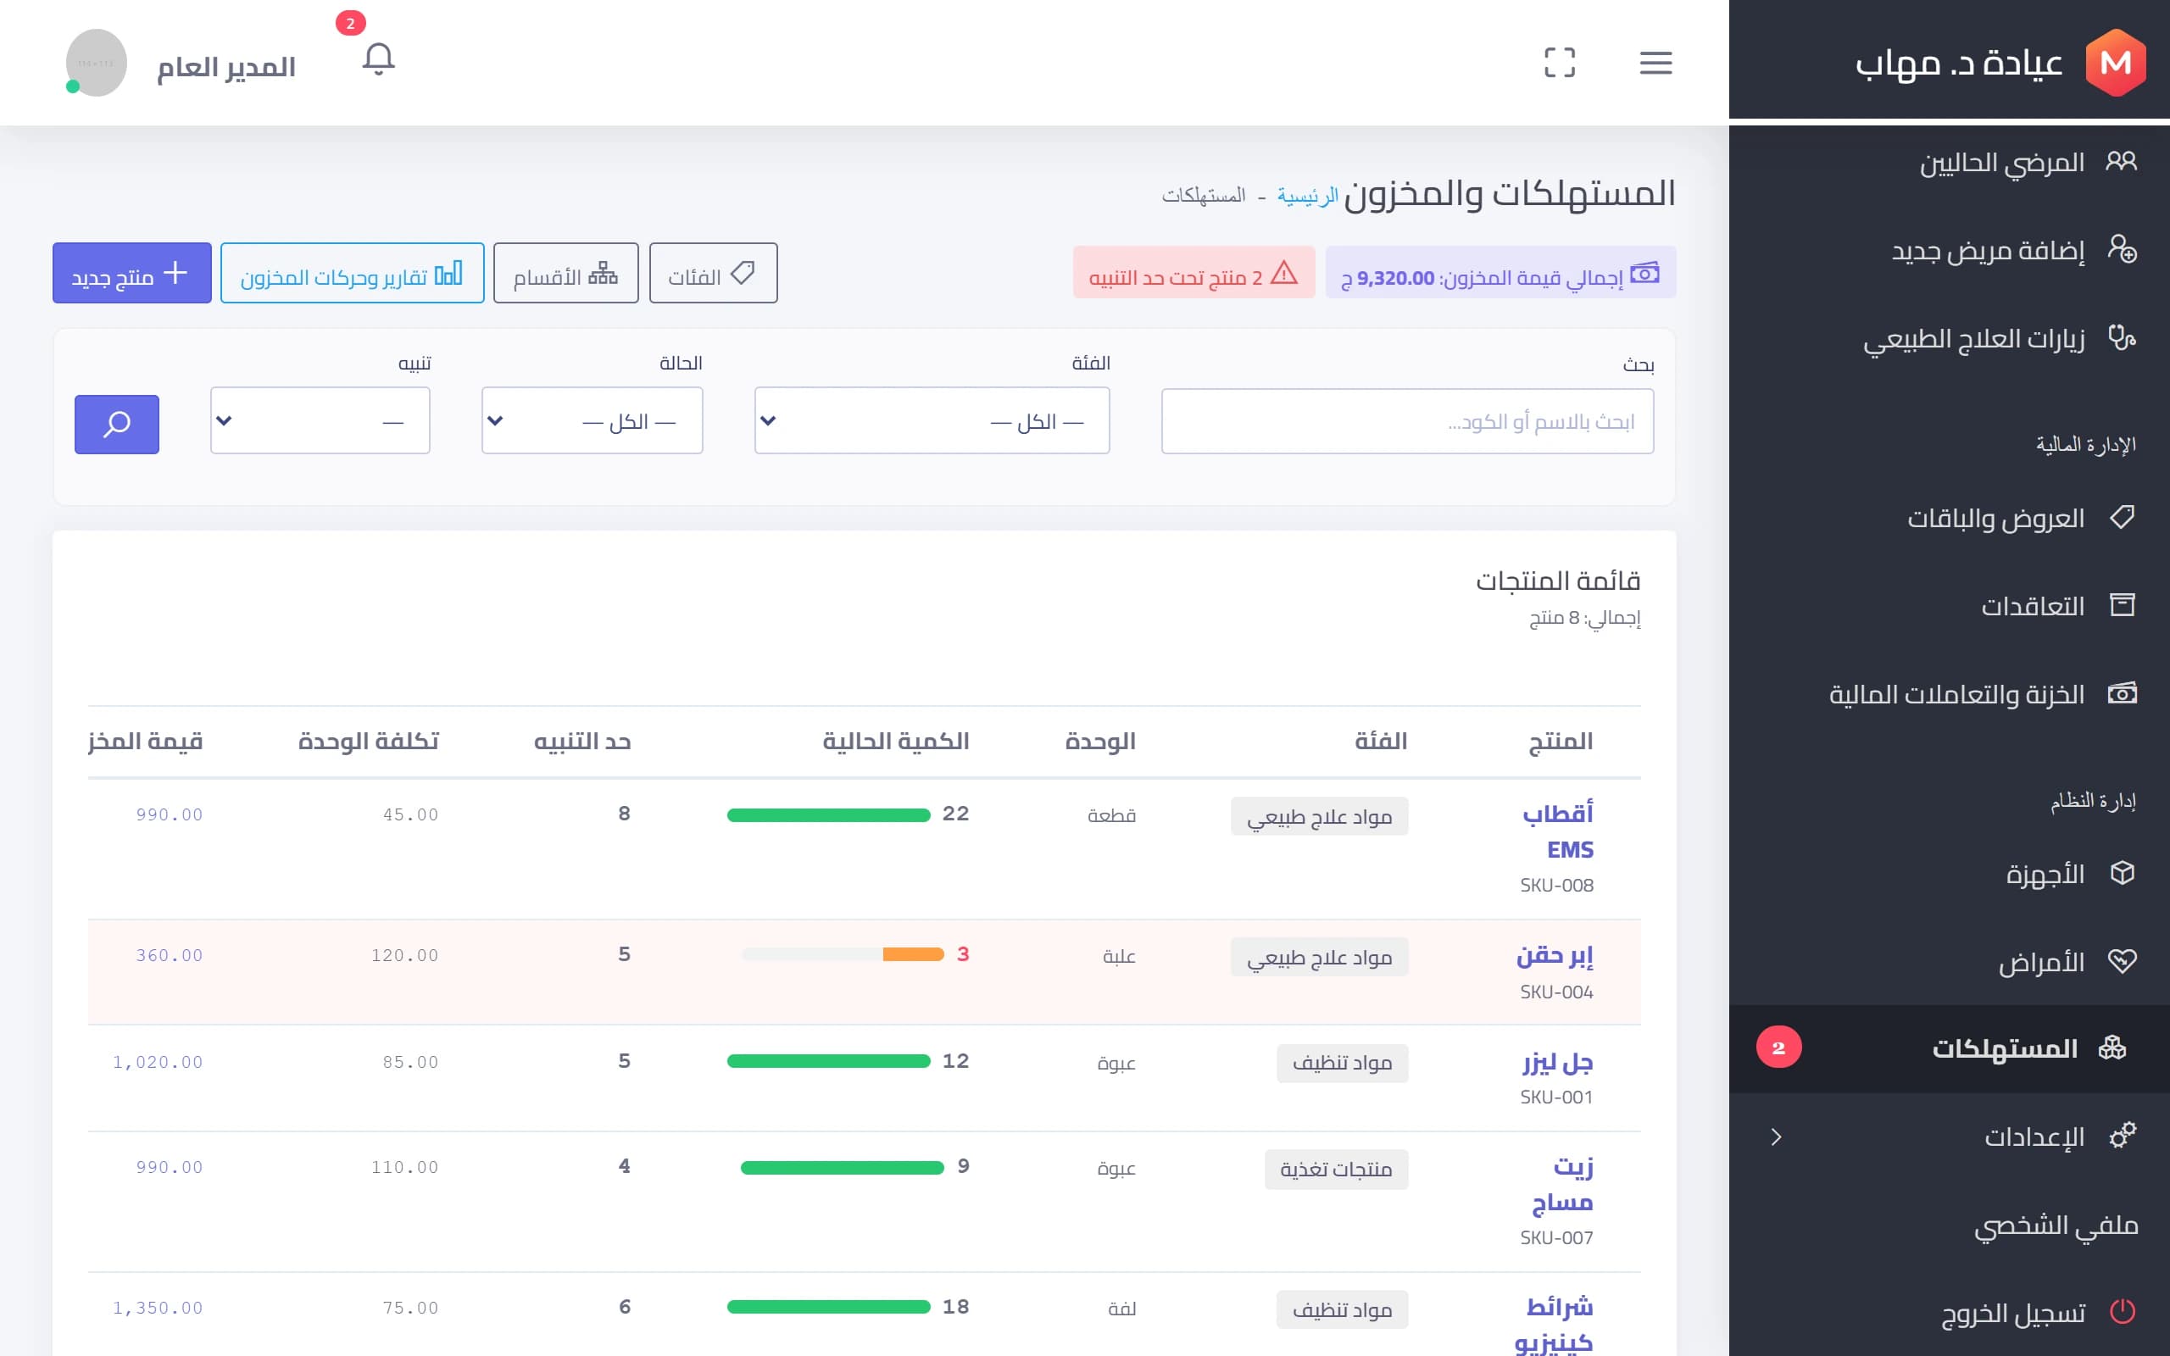The height and width of the screenshot is (1356, 2170).
Task: Open the زيت مساج product link
Action: 1562,1184
